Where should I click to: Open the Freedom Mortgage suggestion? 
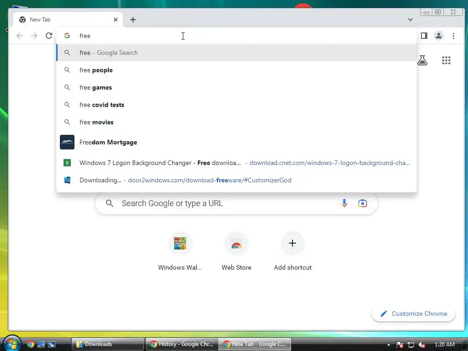point(236,143)
